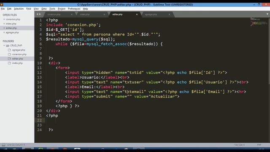This screenshot has width=270, height=152.
Task: Open conexion.php from CRUD_PHP folder
Action: pyautogui.click(x=19, y=54)
